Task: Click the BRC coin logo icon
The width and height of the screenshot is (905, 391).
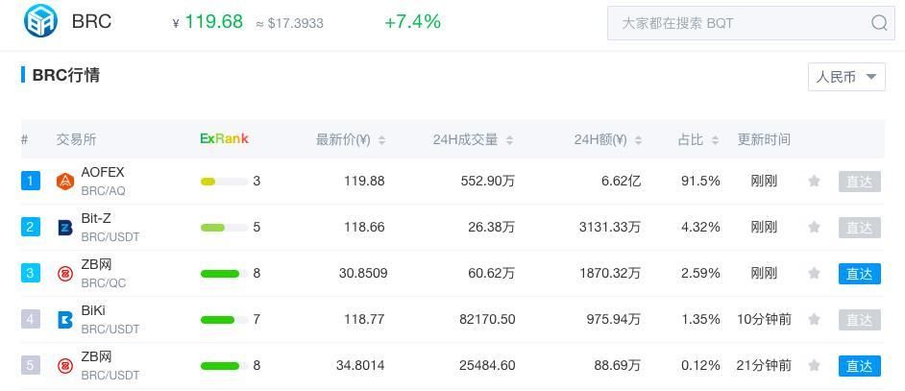Action: [x=40, y=21]
